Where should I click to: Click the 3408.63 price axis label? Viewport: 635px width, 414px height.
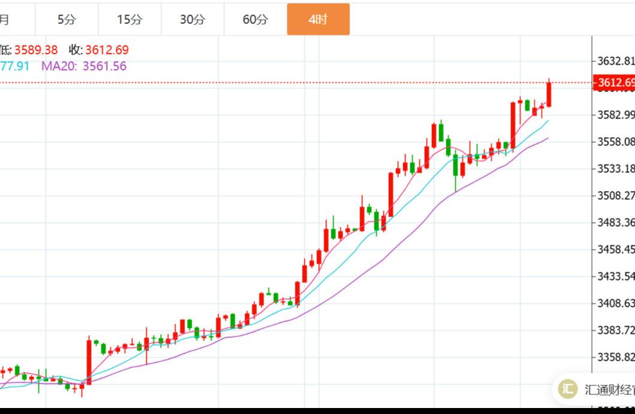[616, 303]
